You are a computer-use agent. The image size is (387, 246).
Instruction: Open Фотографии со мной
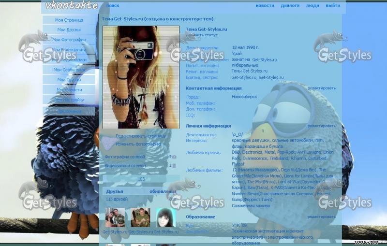125,157
